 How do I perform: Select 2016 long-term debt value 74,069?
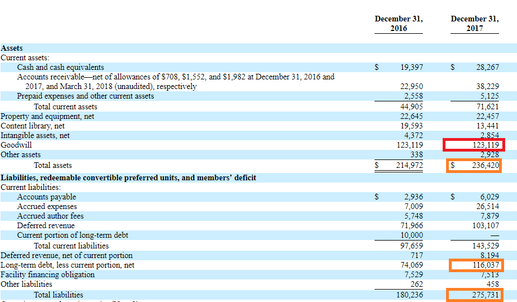[x=412, y=265]
